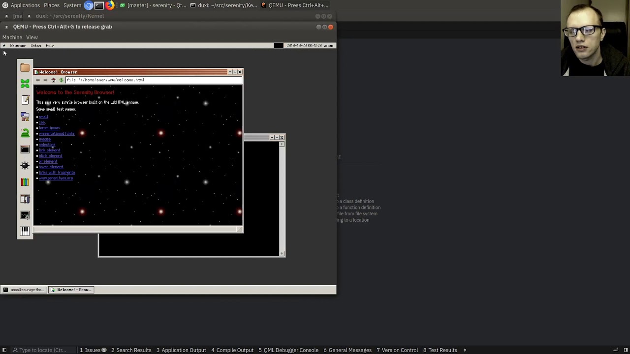Open the Search Results pane
The width and height of the screenshot is (630, 354).
(131, 350)
